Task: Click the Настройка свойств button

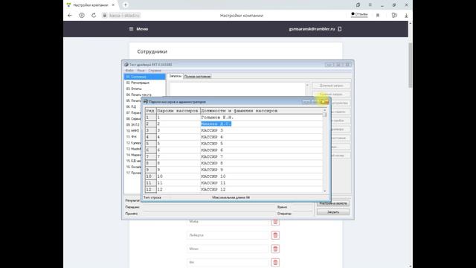Action: pyautogui.click(x=333, y=203)
